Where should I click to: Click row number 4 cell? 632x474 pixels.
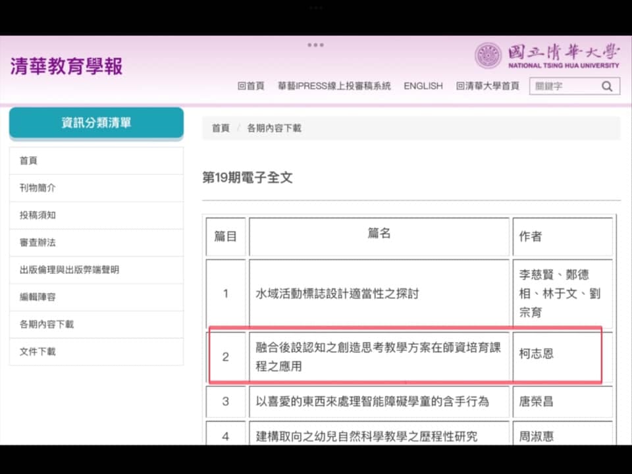pyautogui.click(x=225, y=434)
